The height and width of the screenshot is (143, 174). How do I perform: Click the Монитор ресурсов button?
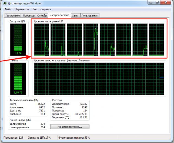click(x=70, y=127)
